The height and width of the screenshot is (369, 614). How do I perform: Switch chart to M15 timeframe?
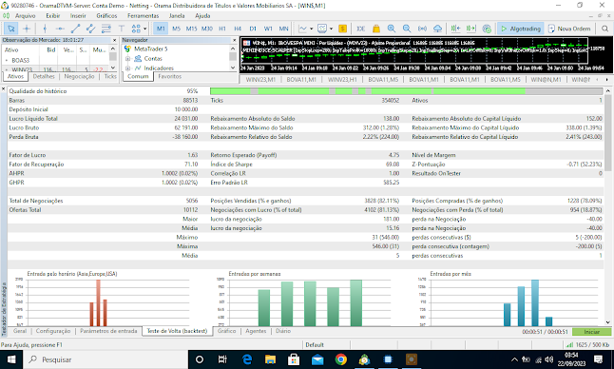(191, 29)
